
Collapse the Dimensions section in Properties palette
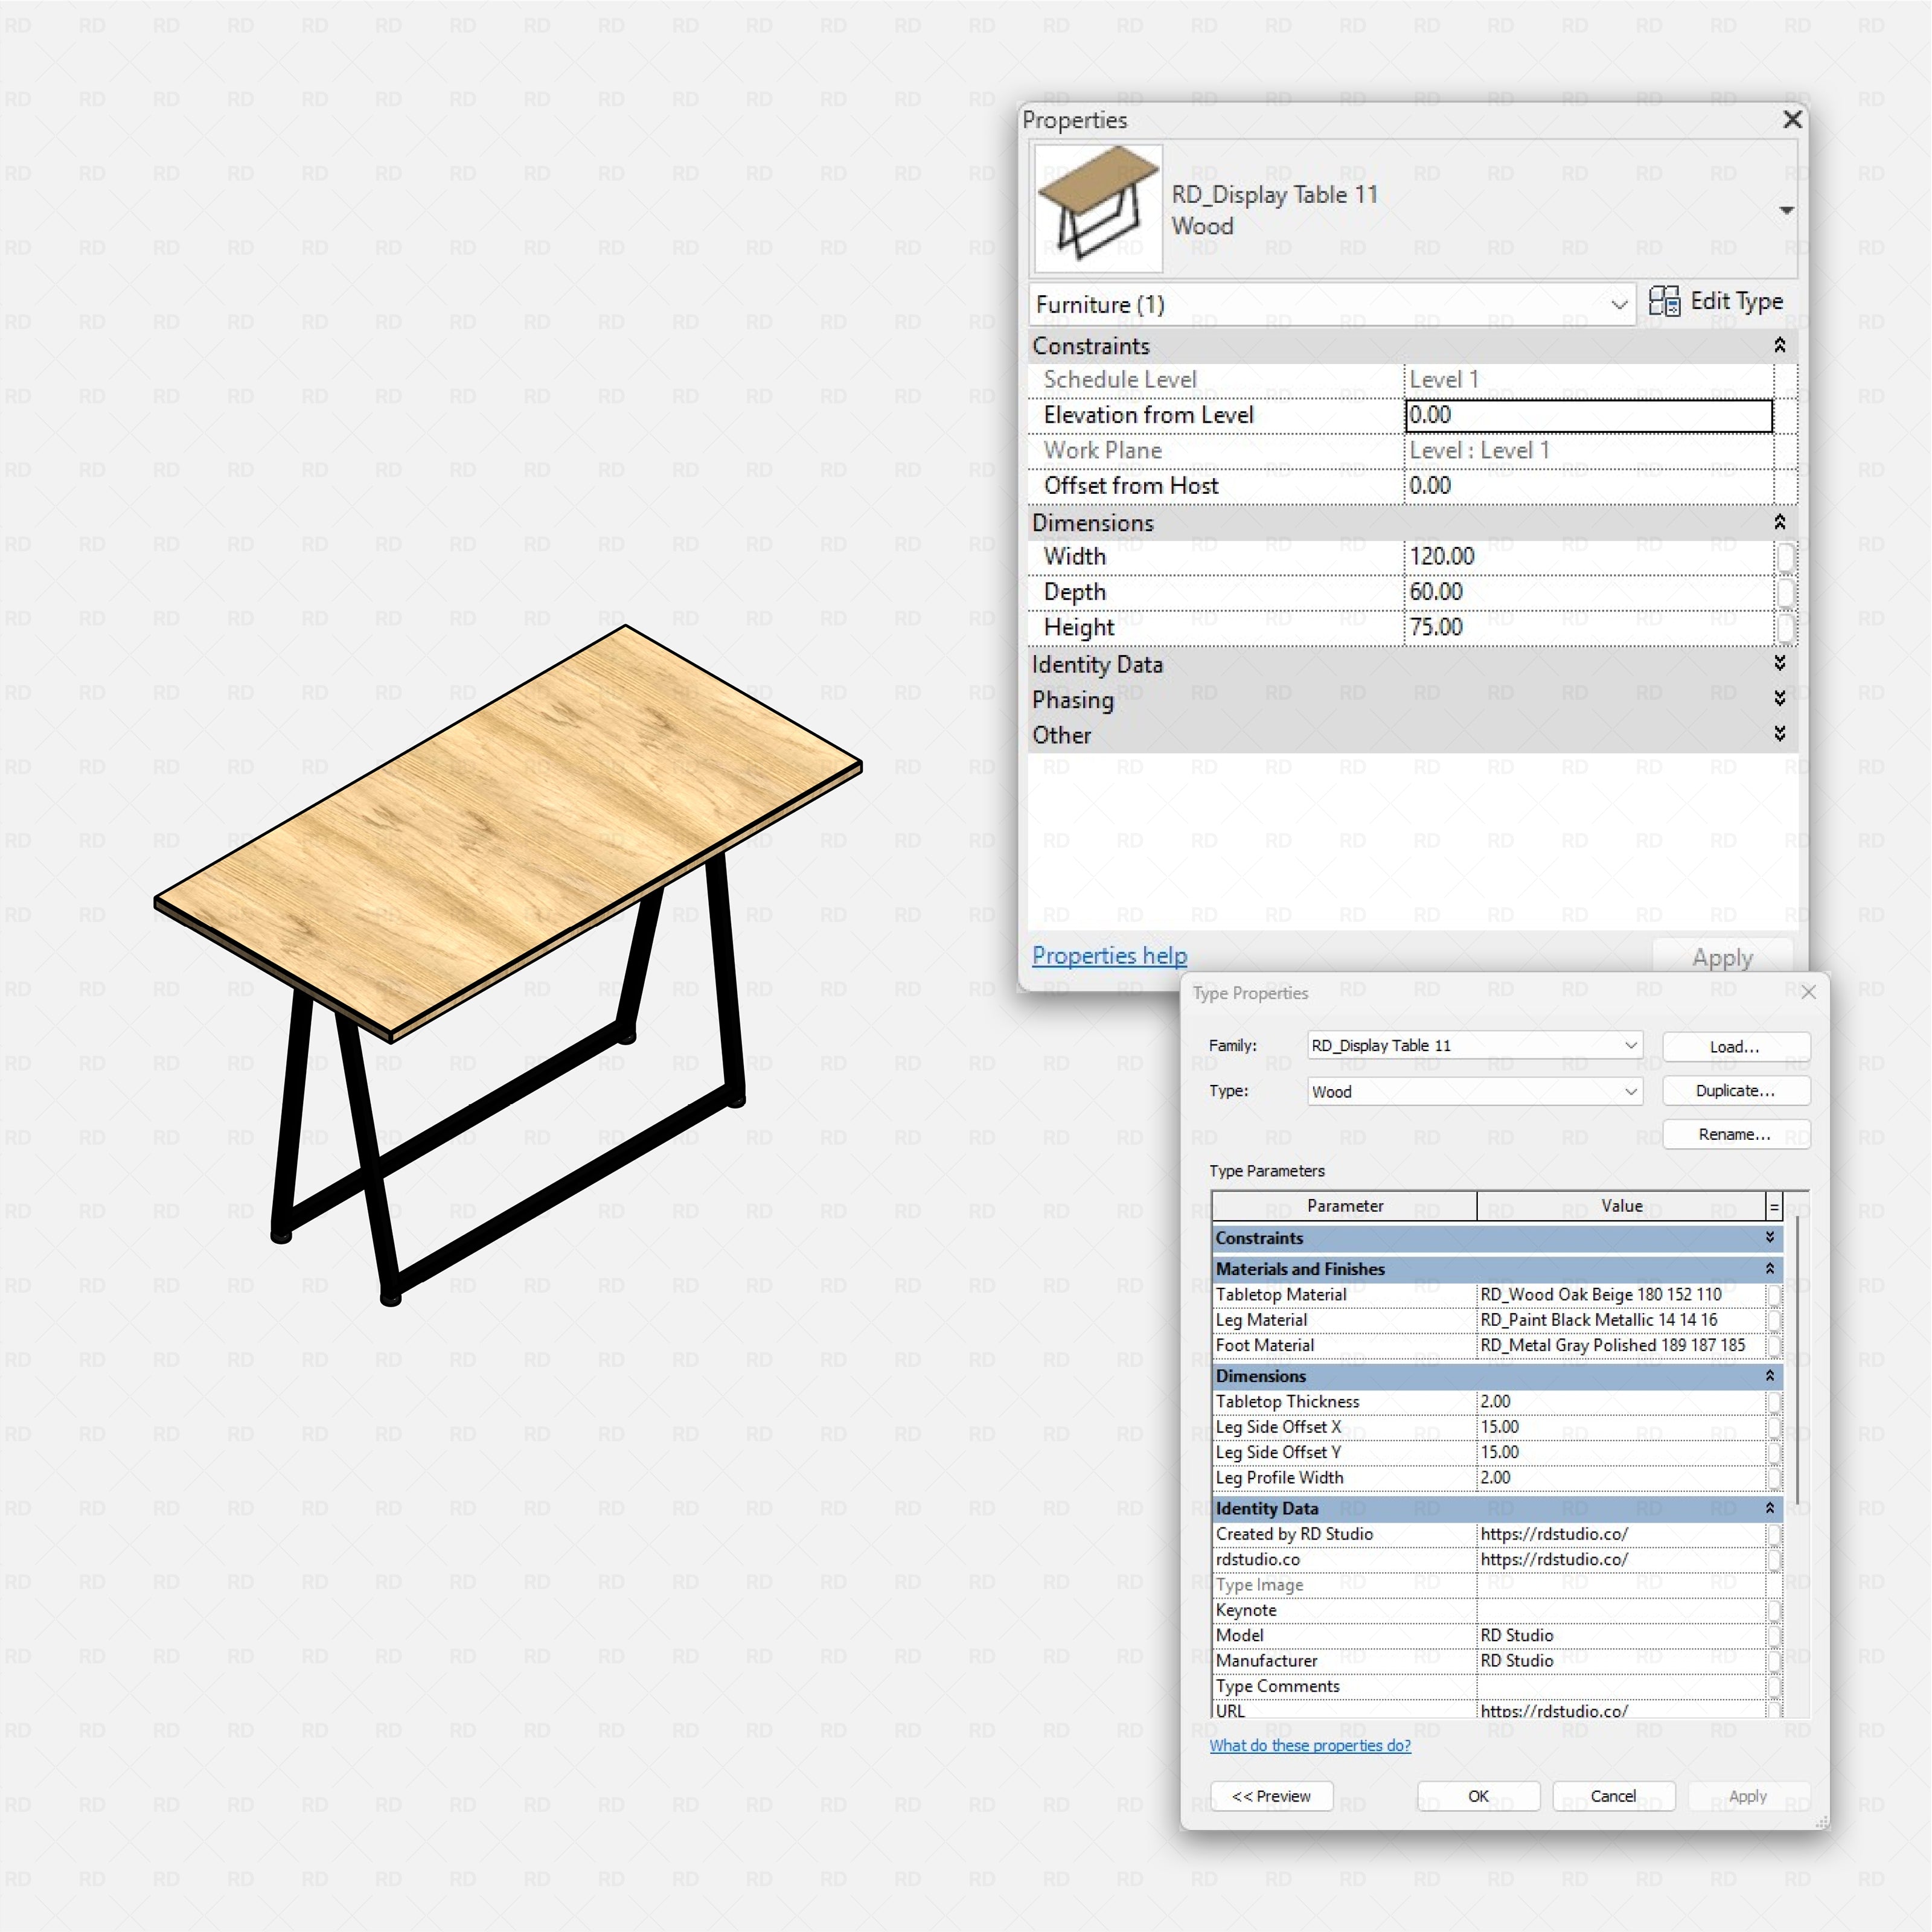(x=1780, y=522)
